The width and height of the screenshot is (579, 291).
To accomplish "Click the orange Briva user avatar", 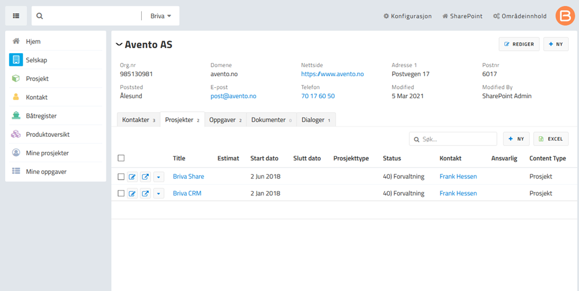I will (565, 16).
